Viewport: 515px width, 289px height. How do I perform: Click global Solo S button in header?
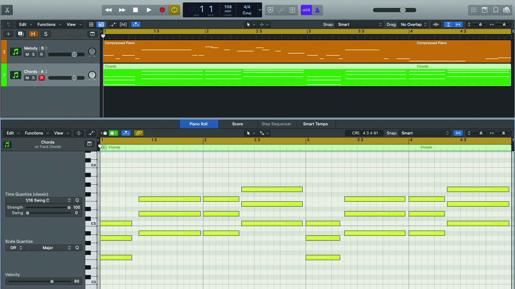[x=46, y=34]
